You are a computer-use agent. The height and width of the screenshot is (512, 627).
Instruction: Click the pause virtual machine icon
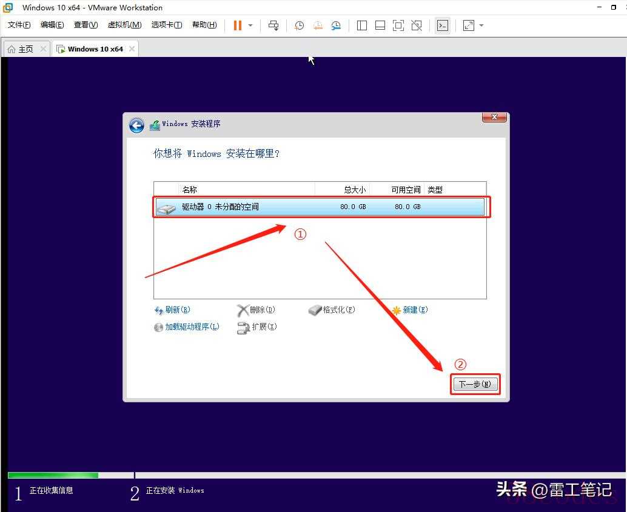click(x=237, y=25)
